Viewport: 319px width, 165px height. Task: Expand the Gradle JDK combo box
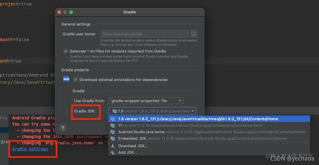click(152, 111)
